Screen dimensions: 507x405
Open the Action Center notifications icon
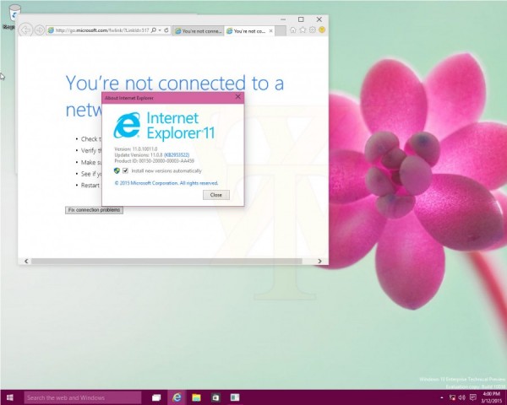pyautogui.click(x=472, y=397)
